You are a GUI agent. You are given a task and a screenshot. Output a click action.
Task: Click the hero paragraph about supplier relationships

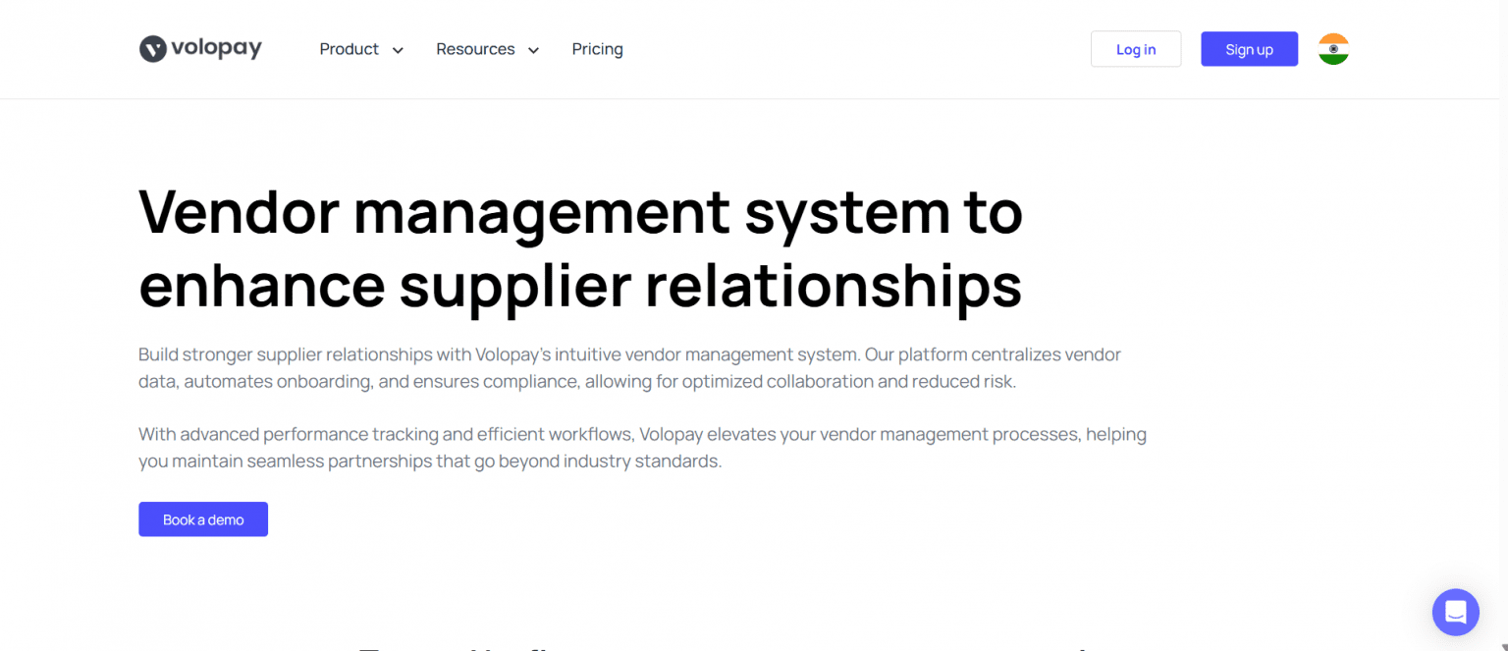point(629,367)
